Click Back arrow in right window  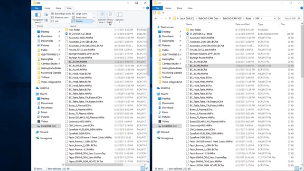(x=156, y=19)
